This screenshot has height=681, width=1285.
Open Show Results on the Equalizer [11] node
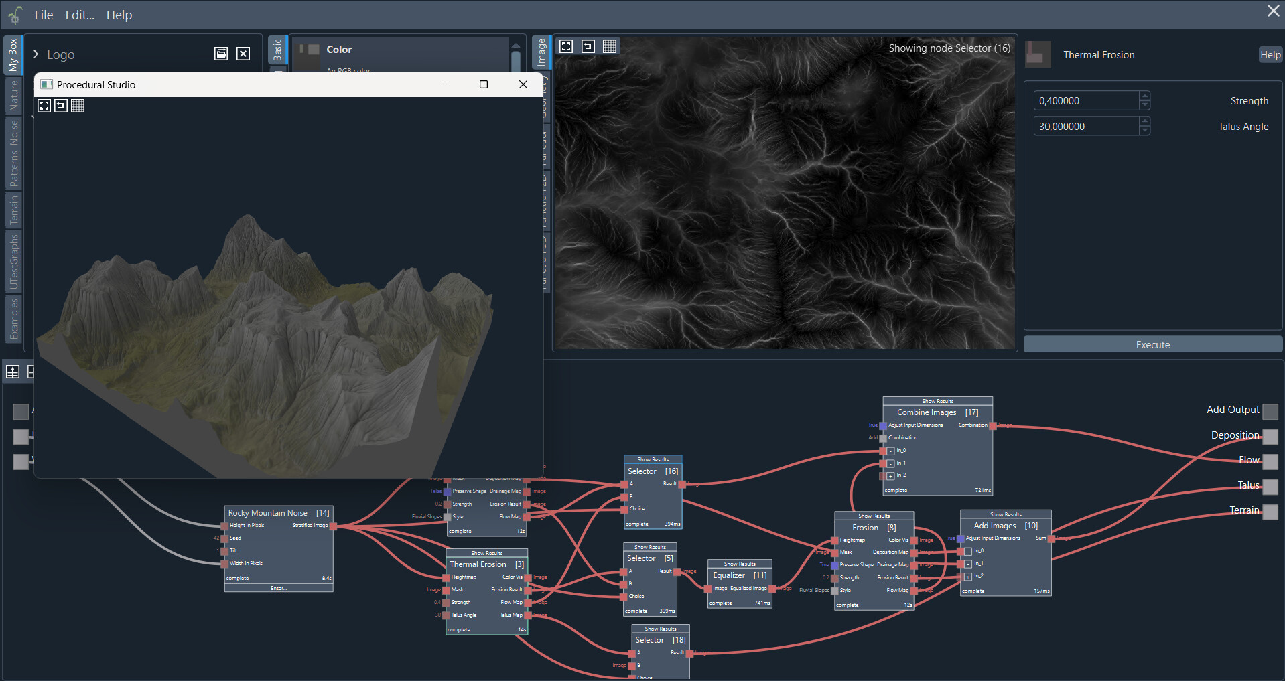(x=739, y=564)
